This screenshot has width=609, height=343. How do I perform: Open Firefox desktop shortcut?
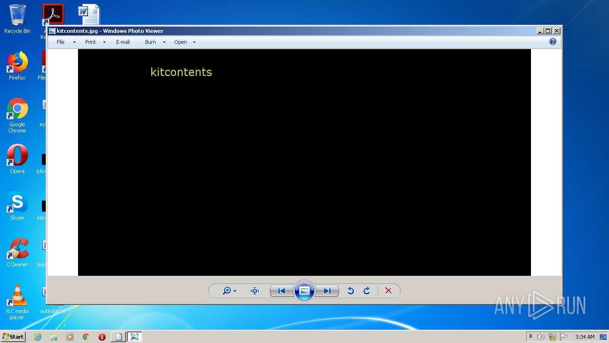click(x=17, y=66)
